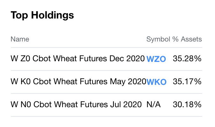Click the 35.28% assets value
This screenshot has height=127, width=215.
pyautogui.click(x=187, y=59)
